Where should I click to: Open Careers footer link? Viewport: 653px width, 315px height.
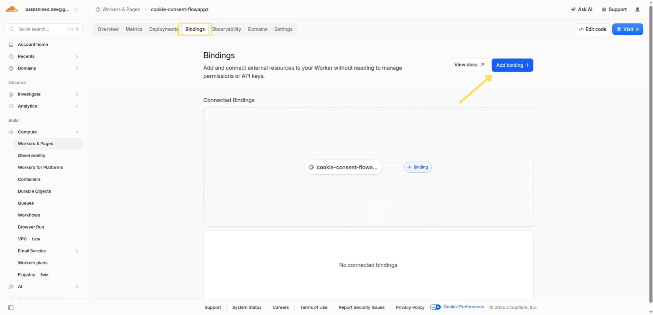tap(281, 307)
